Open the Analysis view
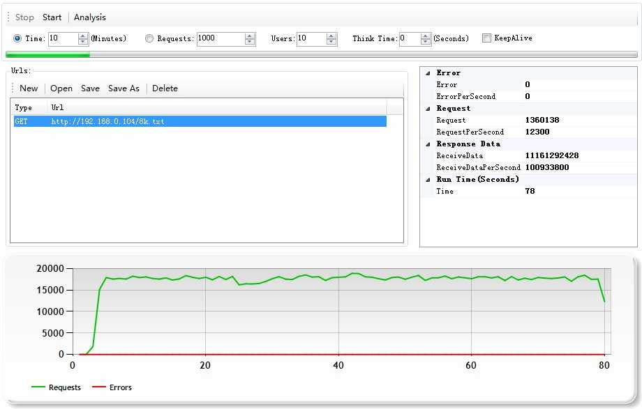This screenshot has width=642, height=409. point(89,17)
